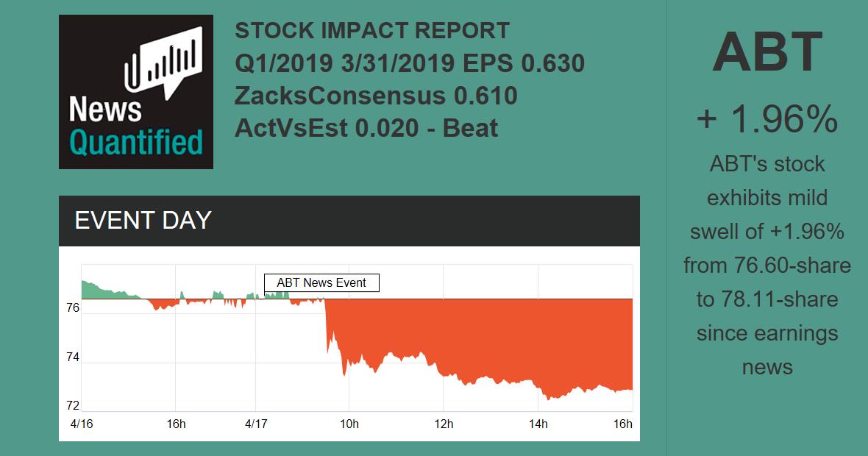Click the + 1.96% change value
Viewport: 868px width, 456px height.
click(x=766, y=118)
